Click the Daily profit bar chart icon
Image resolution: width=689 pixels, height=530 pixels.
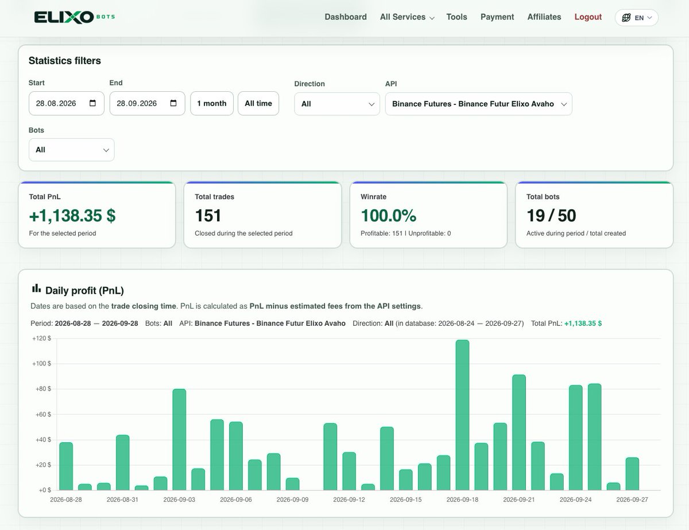(36, 288)
